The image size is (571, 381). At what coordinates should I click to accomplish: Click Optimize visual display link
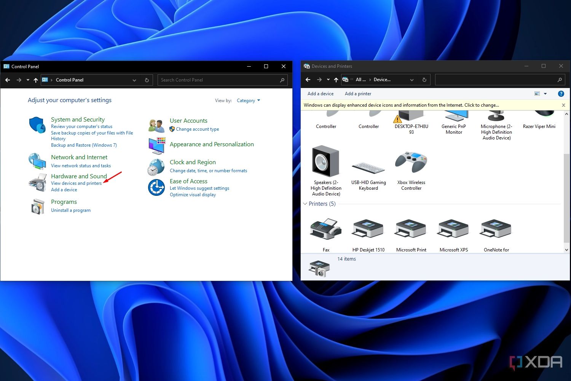point(193,195)
